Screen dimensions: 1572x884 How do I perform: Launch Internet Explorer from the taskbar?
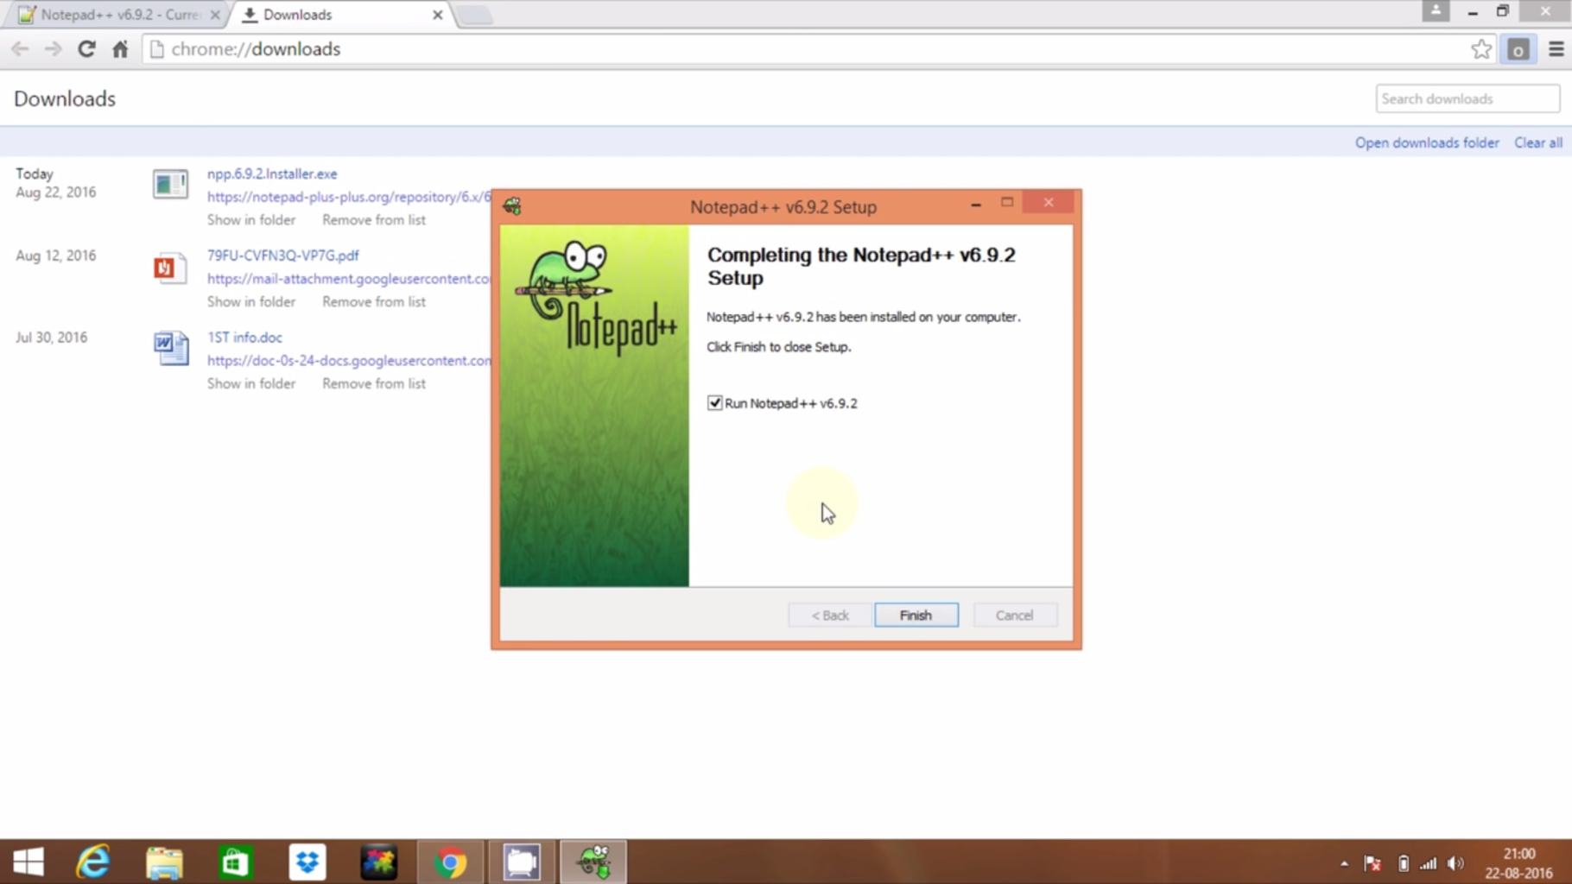click(93, 862)
